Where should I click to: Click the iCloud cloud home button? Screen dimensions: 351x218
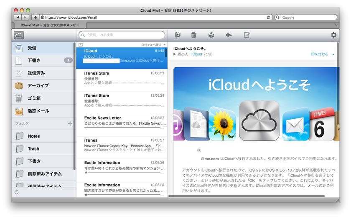coord(19,35)
